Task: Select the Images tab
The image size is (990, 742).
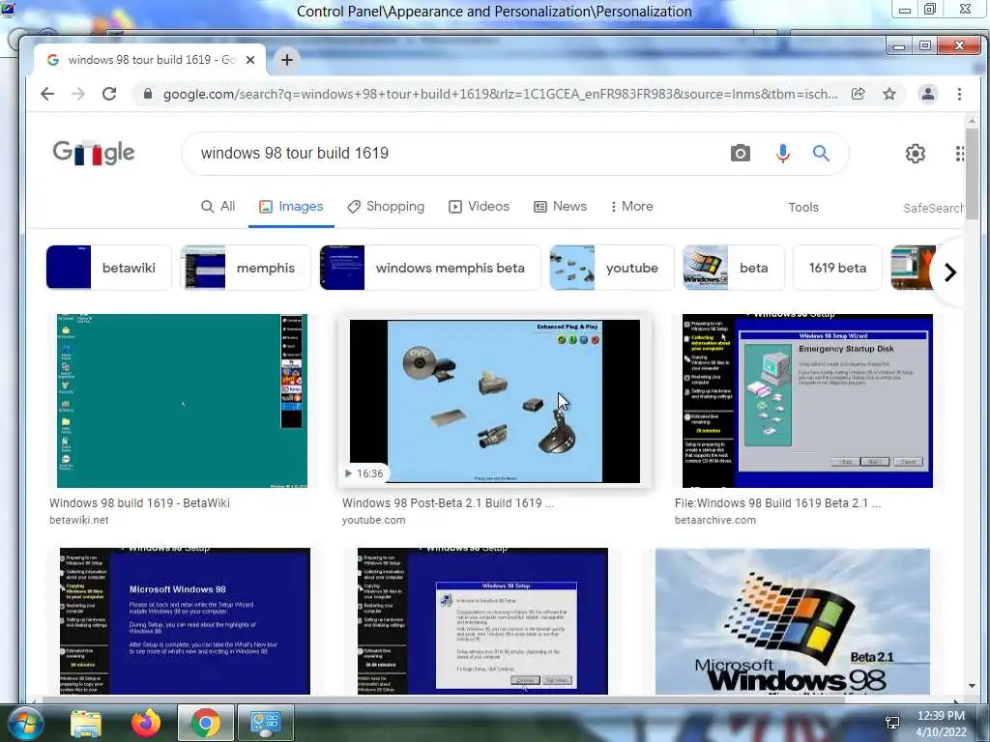Action: (291, 207)
